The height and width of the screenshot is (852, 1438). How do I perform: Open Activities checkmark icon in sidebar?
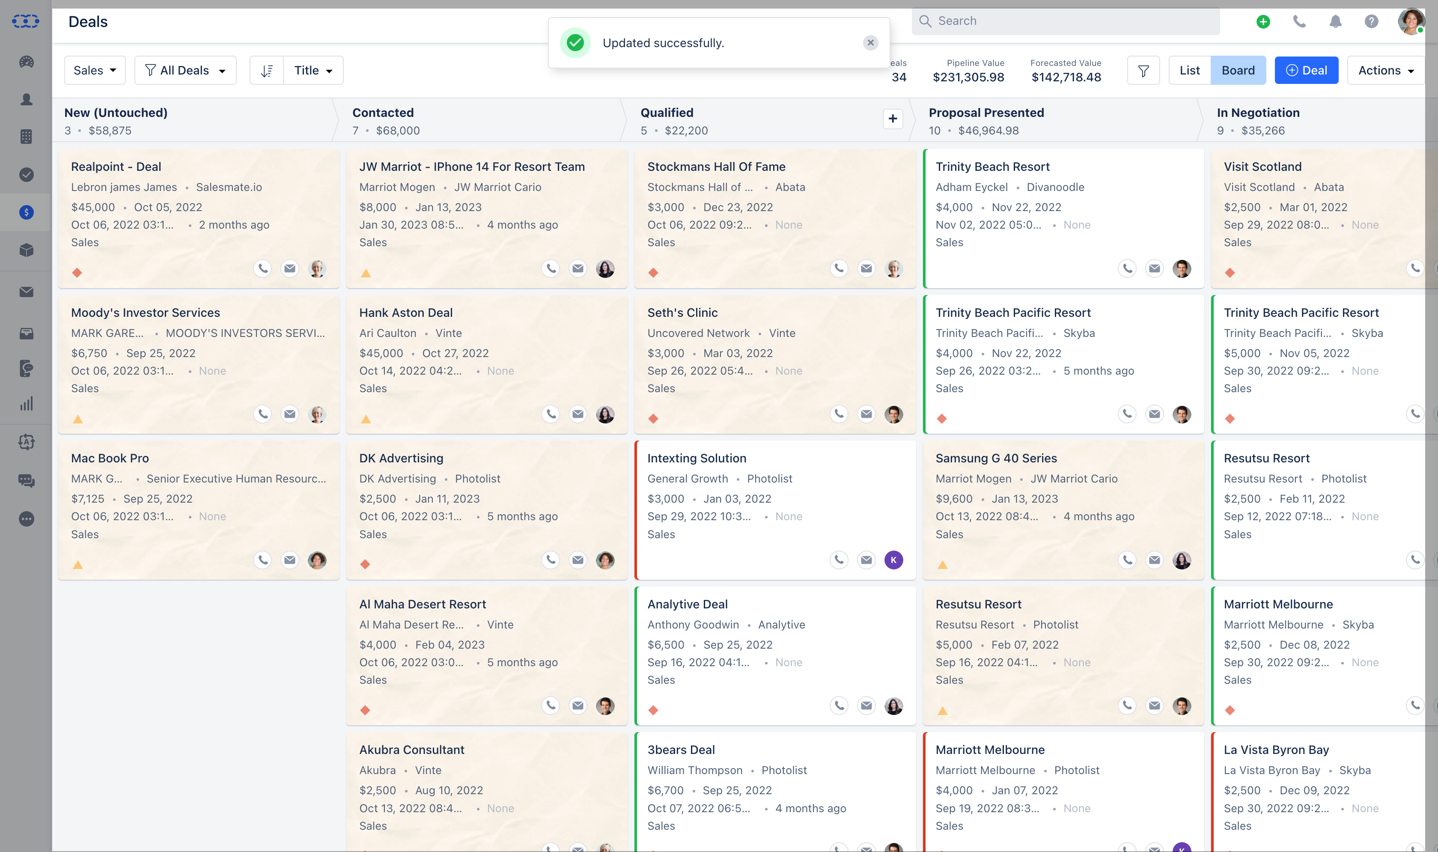pyautogui.click(x=27, y=175)
